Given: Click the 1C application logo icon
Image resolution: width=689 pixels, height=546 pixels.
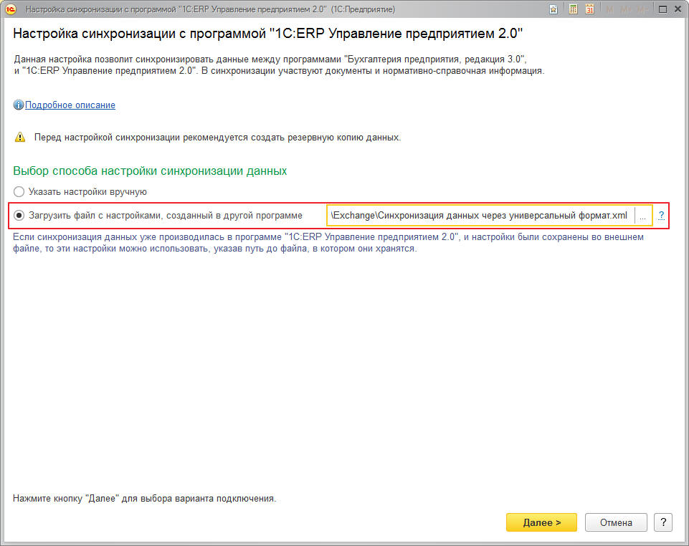Looking at the screenshot, I should tap(11, 9).
